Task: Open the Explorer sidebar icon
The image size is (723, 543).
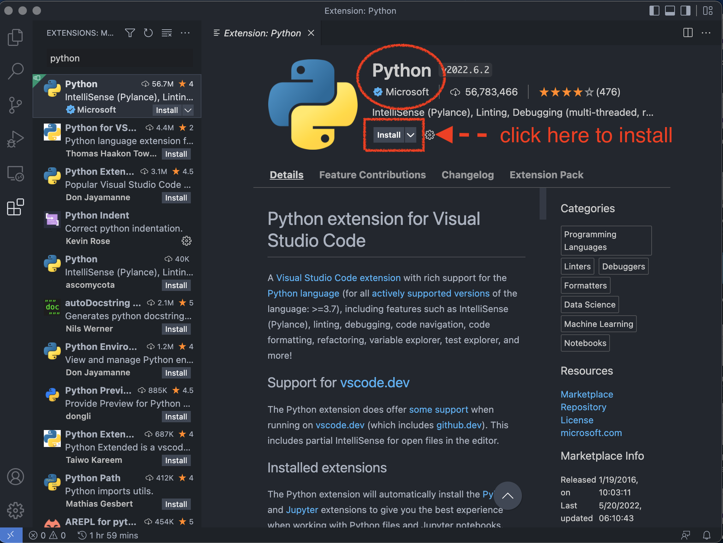Action: tap(15, 37)
